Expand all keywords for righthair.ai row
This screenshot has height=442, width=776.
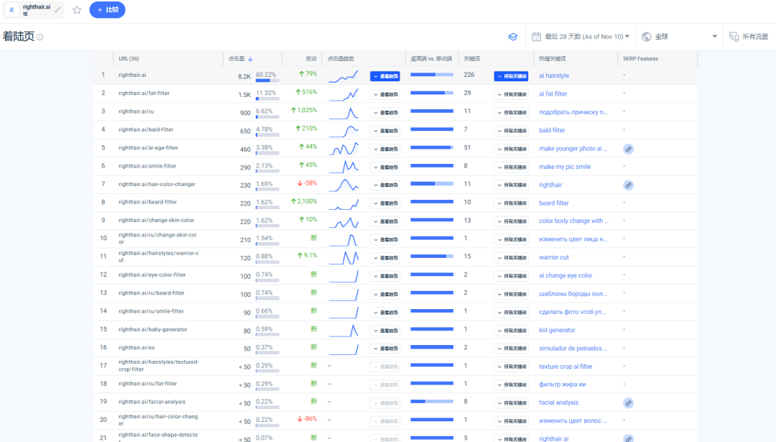[511, 76]
